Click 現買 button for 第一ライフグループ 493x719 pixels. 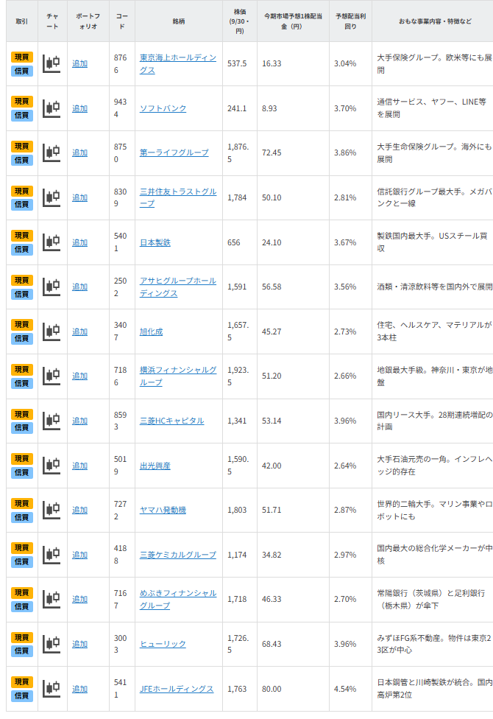[22, 147]
